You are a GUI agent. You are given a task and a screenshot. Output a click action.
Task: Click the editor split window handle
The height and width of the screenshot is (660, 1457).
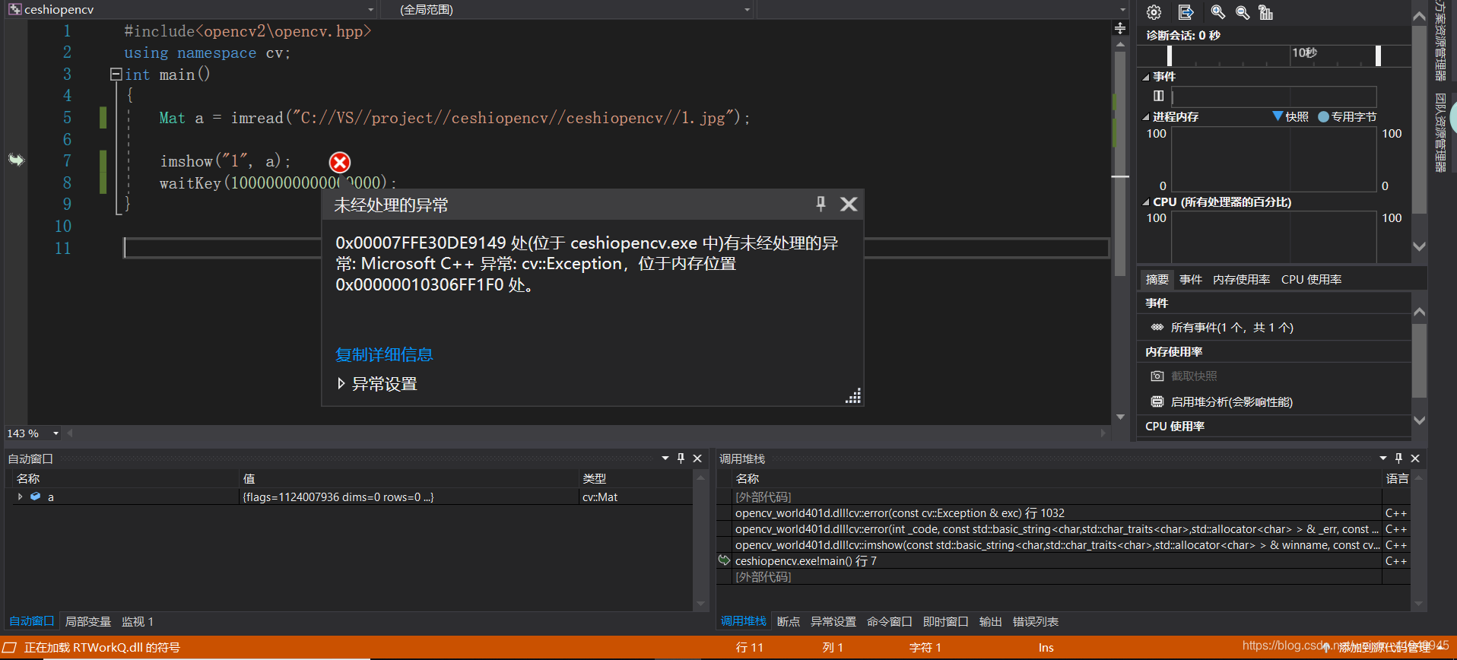[x=1120, y=28]
